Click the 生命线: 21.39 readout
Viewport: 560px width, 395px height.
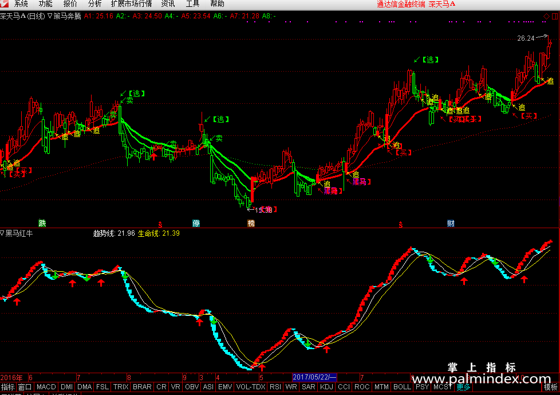click(159, 233)
